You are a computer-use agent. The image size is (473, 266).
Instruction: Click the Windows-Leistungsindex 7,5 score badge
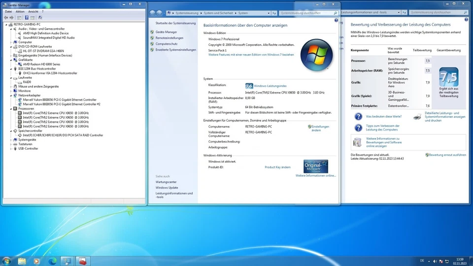(x=249, y=86)
